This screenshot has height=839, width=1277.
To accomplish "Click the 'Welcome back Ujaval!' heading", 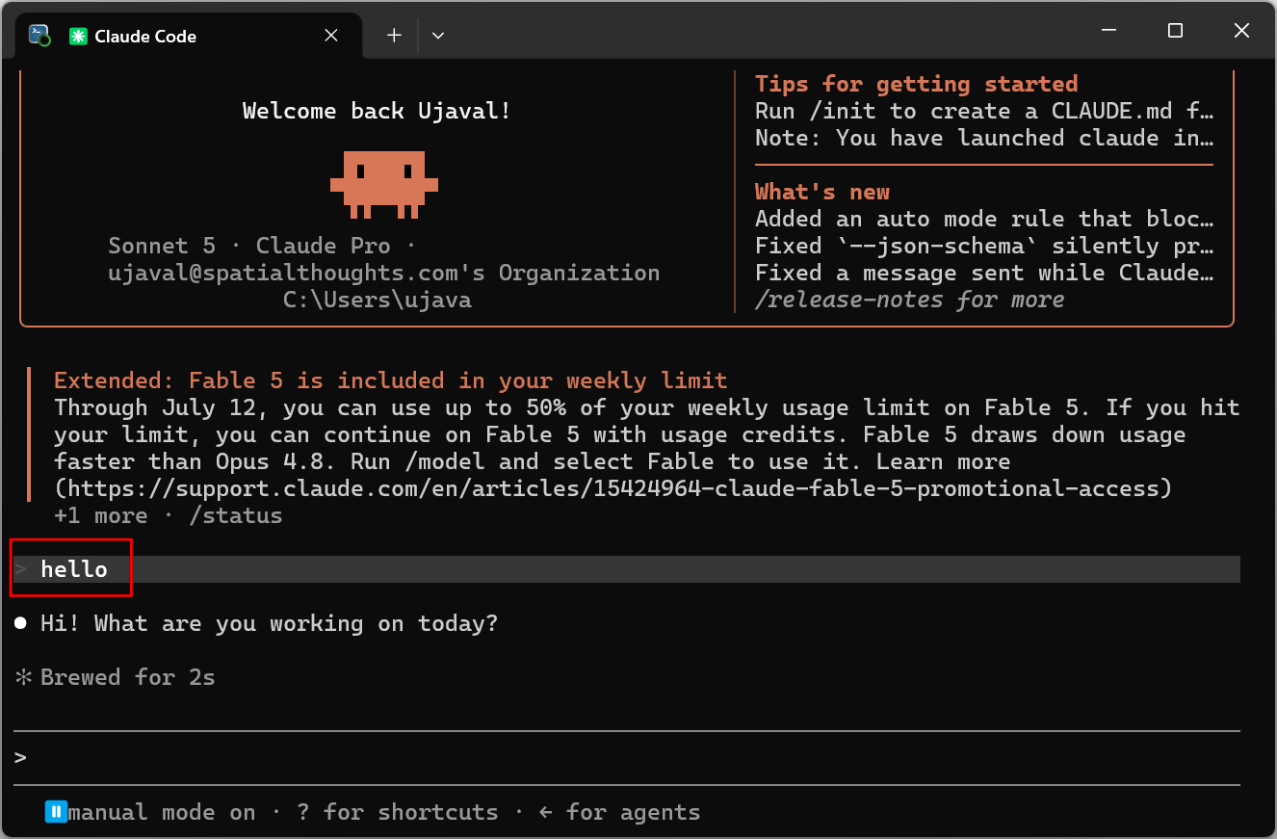I will (377, 111).
